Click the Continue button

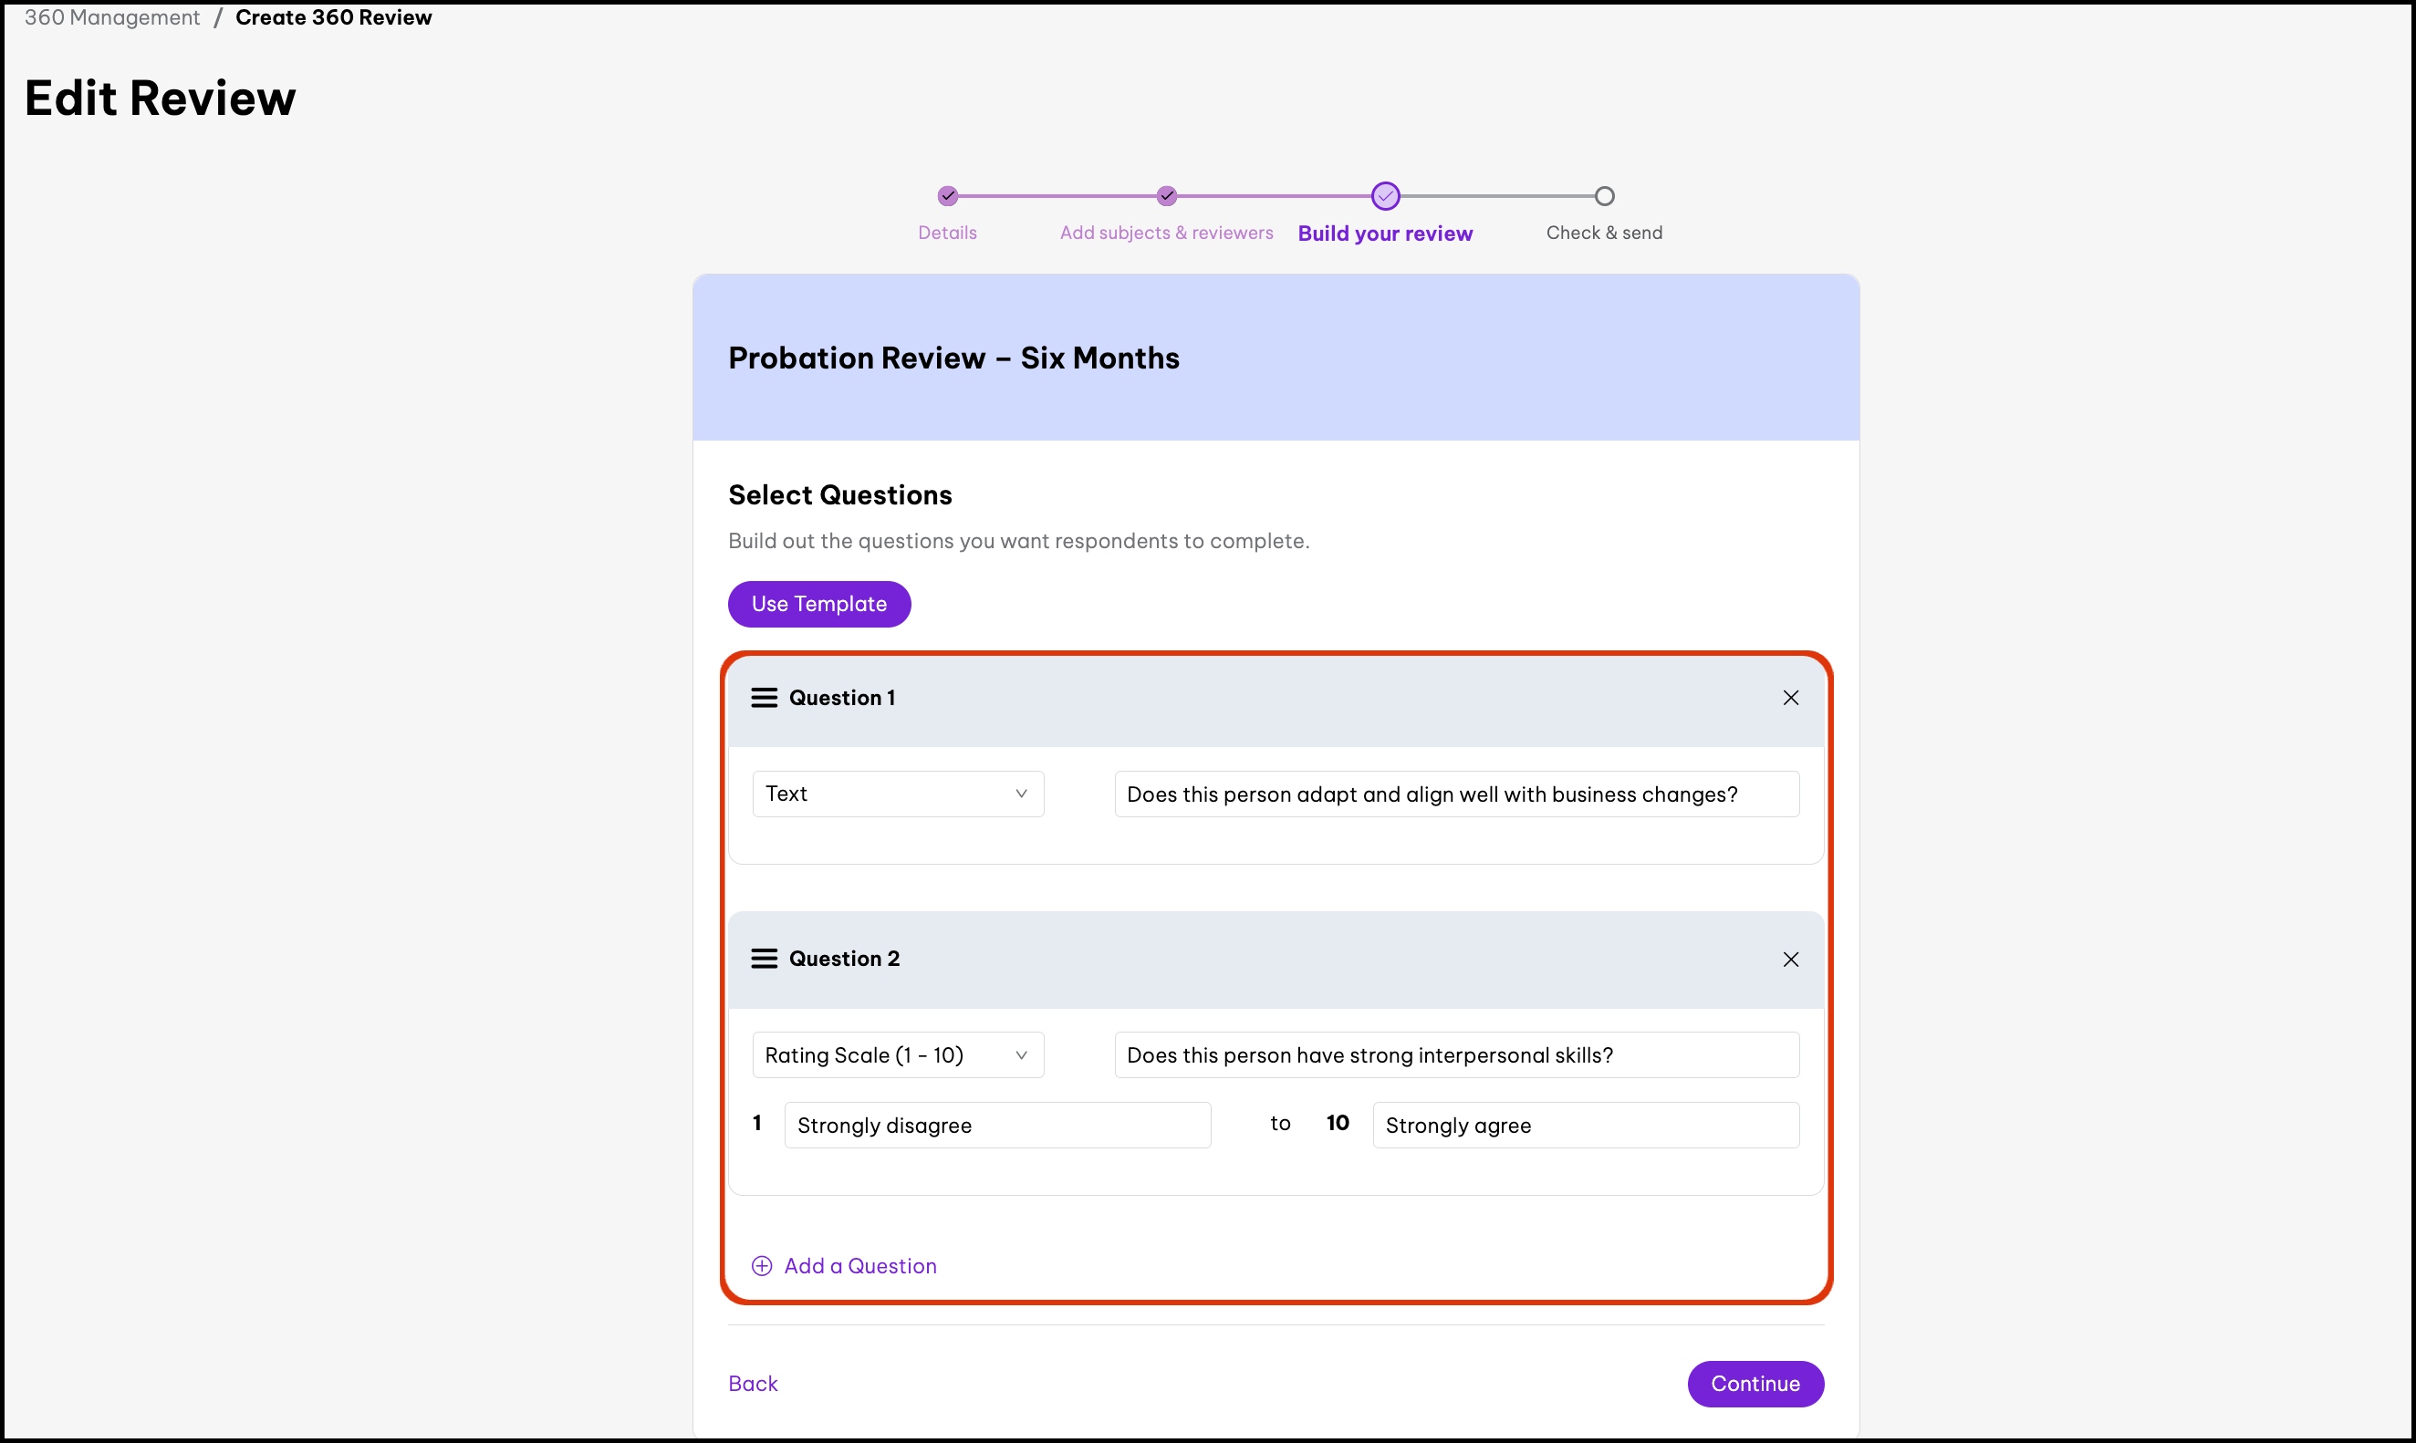point(1755,1384)
